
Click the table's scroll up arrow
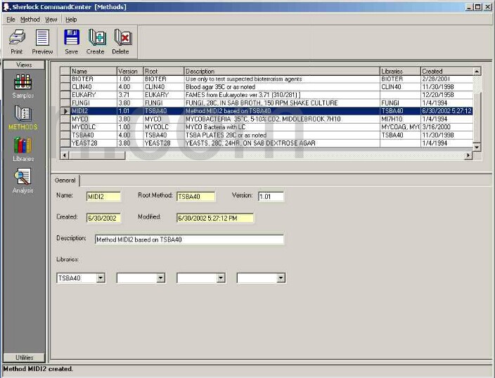tap(477, 71)
